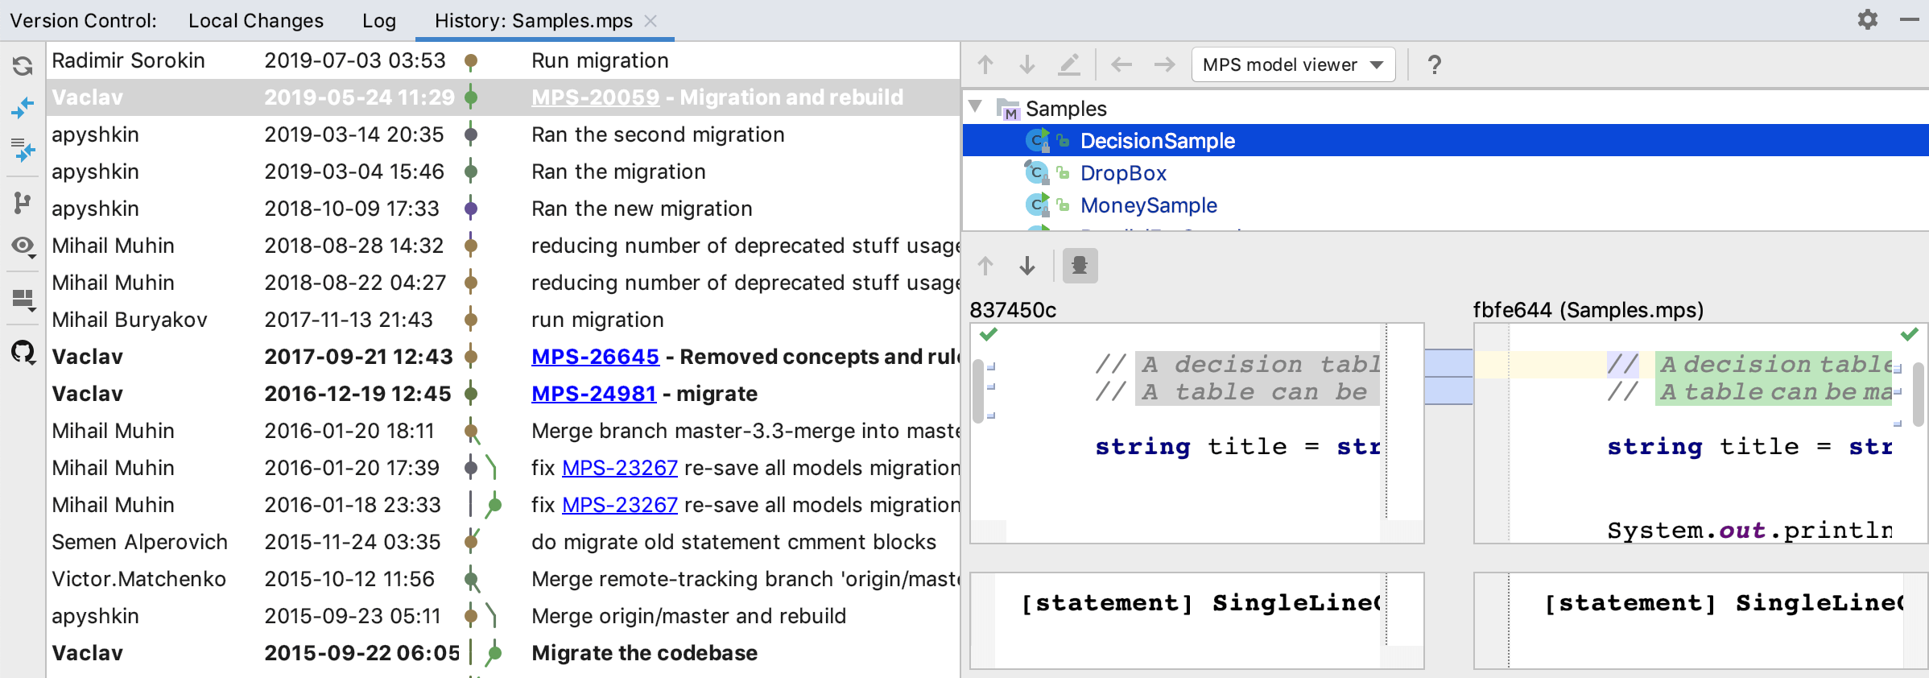The image size is (1929, 678).
Task: Open the MPS model viewer dropdown
Action: tap(1292, 64)
